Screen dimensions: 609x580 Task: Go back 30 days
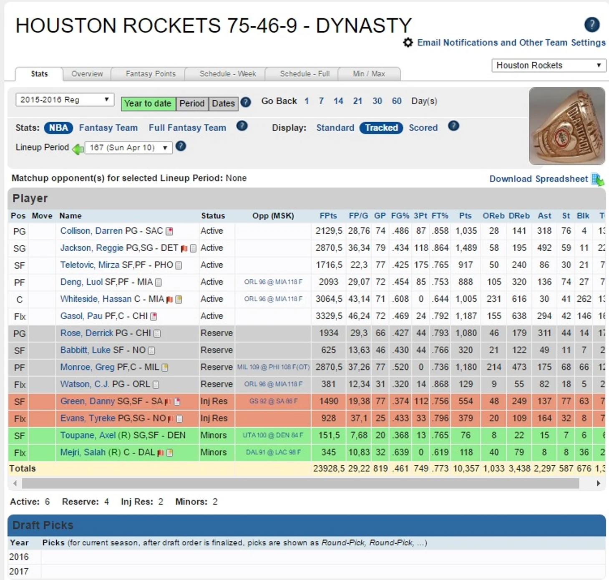click(377, 101)
